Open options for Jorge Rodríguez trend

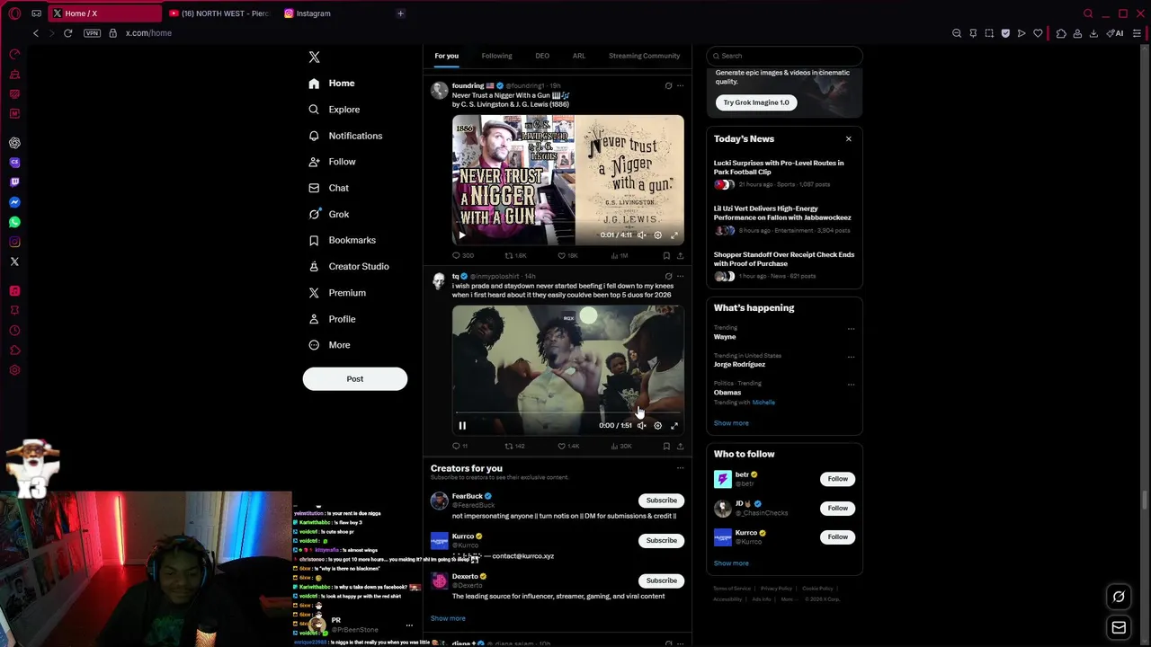pyautogui.click(x=851, y=357)
